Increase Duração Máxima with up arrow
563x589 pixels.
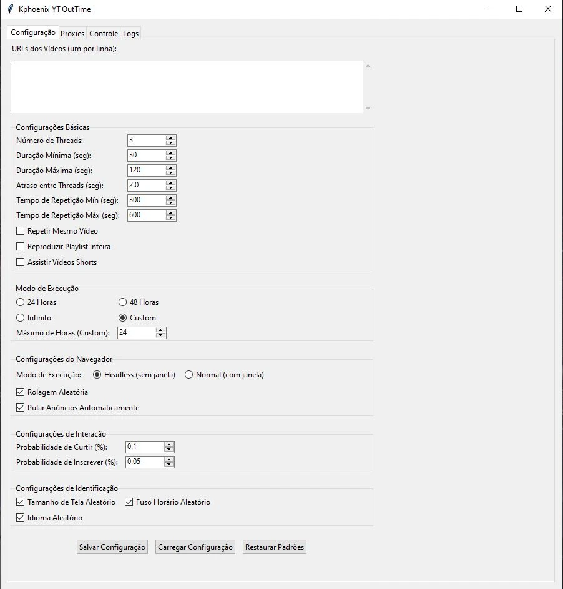pyautogui.click(x=171, y=167)
